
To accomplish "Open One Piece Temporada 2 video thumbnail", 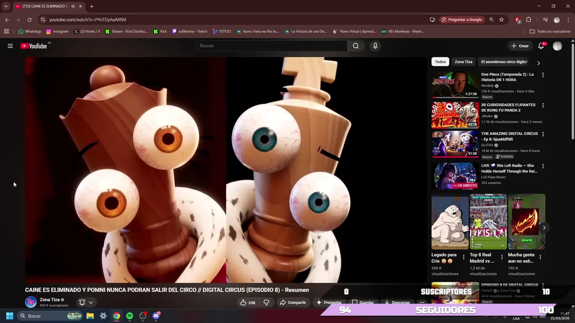I will click(x=455, y=84).
